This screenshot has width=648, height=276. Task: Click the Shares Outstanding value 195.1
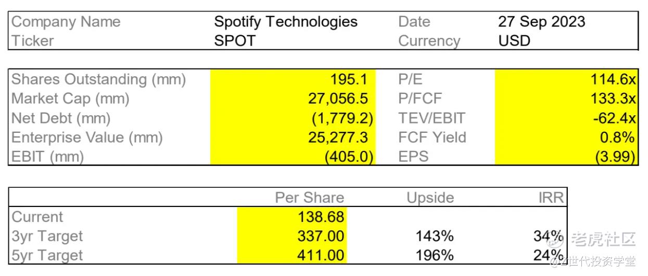(349, 79)
